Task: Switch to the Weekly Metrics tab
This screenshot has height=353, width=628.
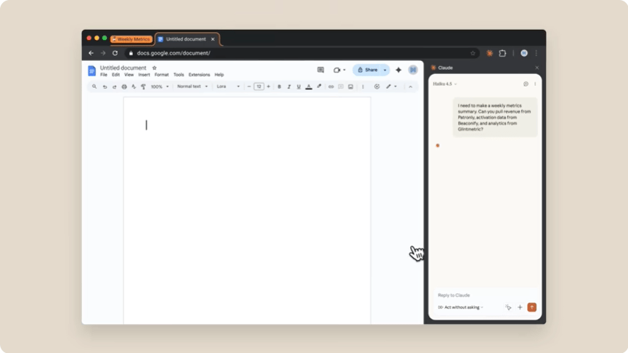Action: coord(131,39)
